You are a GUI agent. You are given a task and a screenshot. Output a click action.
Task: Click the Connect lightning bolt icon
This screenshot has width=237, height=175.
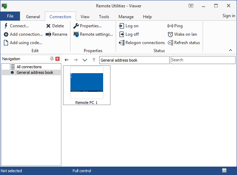coord(6,26)
